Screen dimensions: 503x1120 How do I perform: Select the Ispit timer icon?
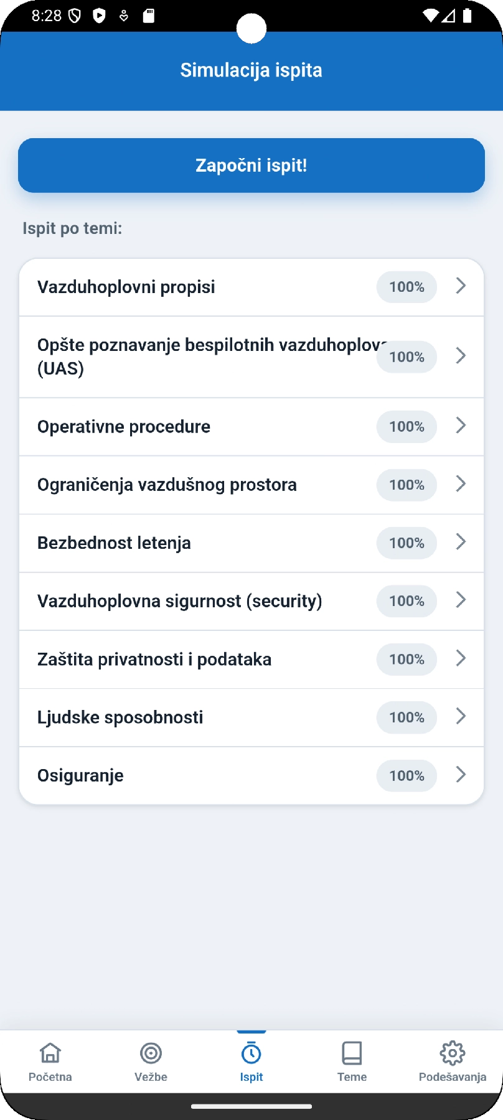pos(251,1053)
